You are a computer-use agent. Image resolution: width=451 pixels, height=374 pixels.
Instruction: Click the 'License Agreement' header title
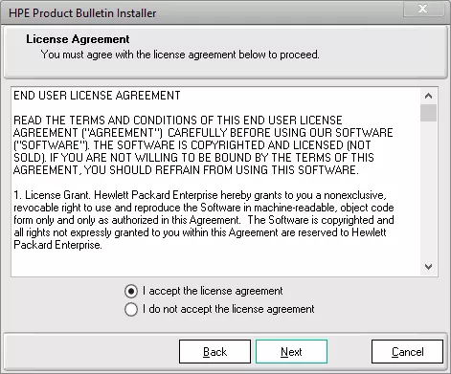[78, 39]
